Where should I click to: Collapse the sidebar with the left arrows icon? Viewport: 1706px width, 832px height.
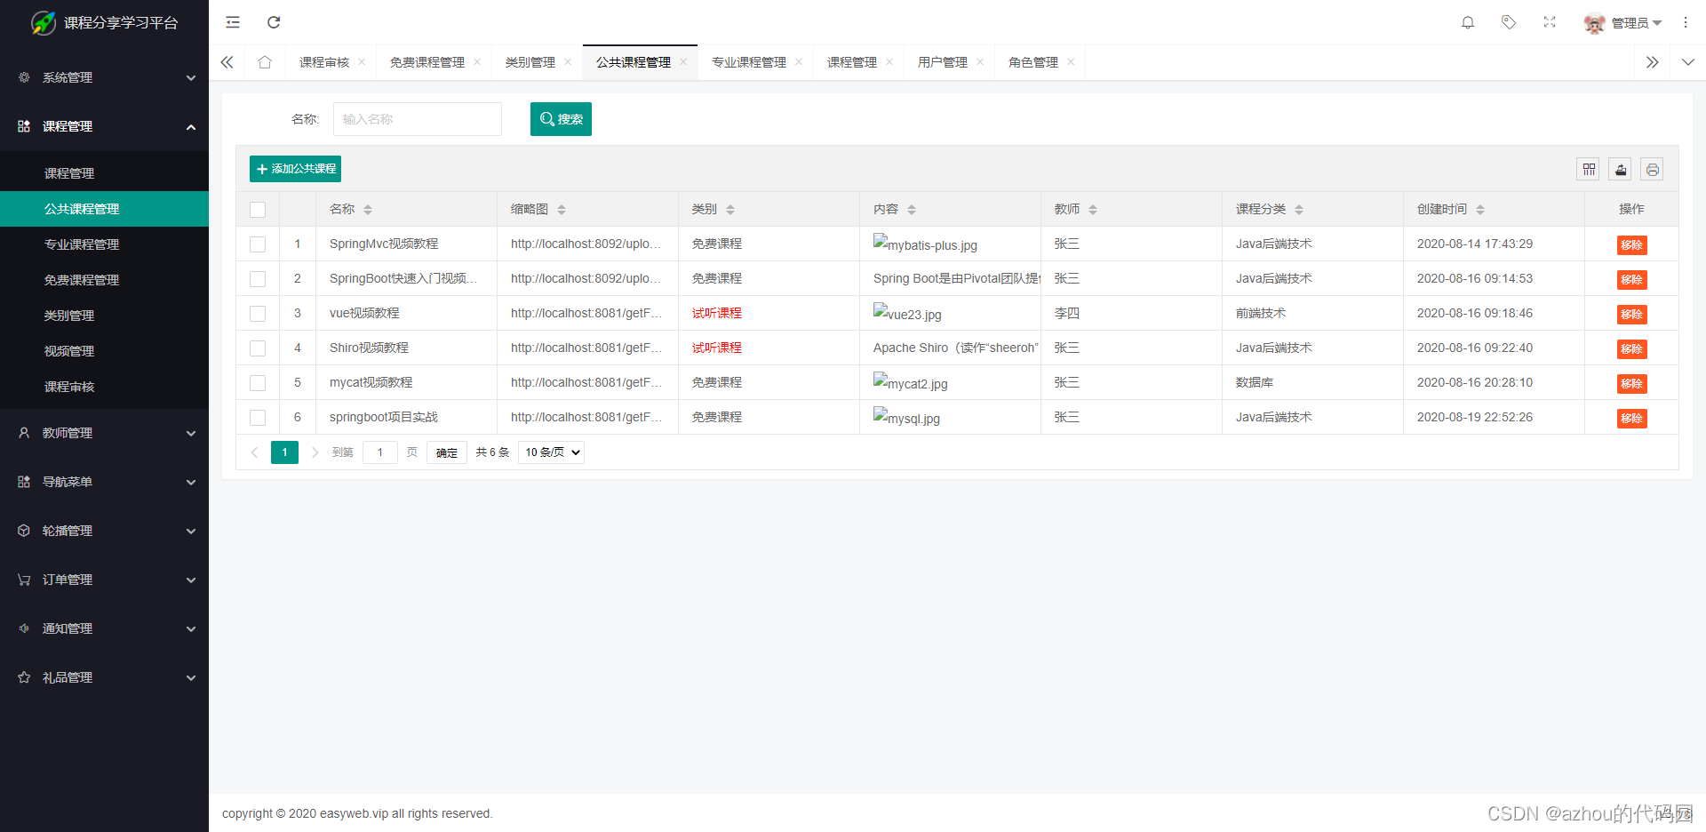pos(227,62)
